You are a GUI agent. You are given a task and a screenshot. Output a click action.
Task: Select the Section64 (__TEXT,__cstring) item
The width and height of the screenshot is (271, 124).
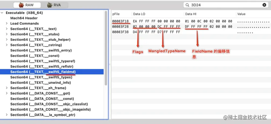[36, 45]
